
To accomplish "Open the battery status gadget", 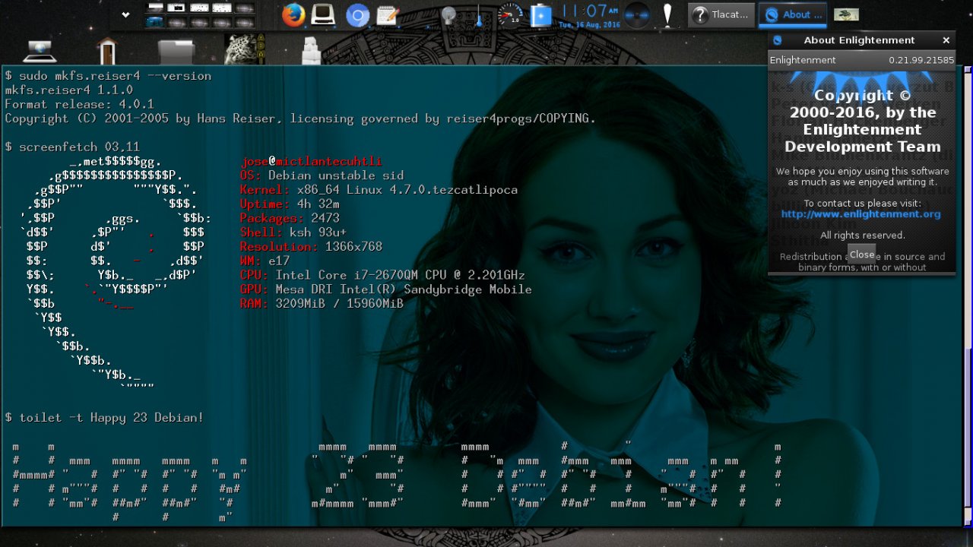I will [541, 15].
